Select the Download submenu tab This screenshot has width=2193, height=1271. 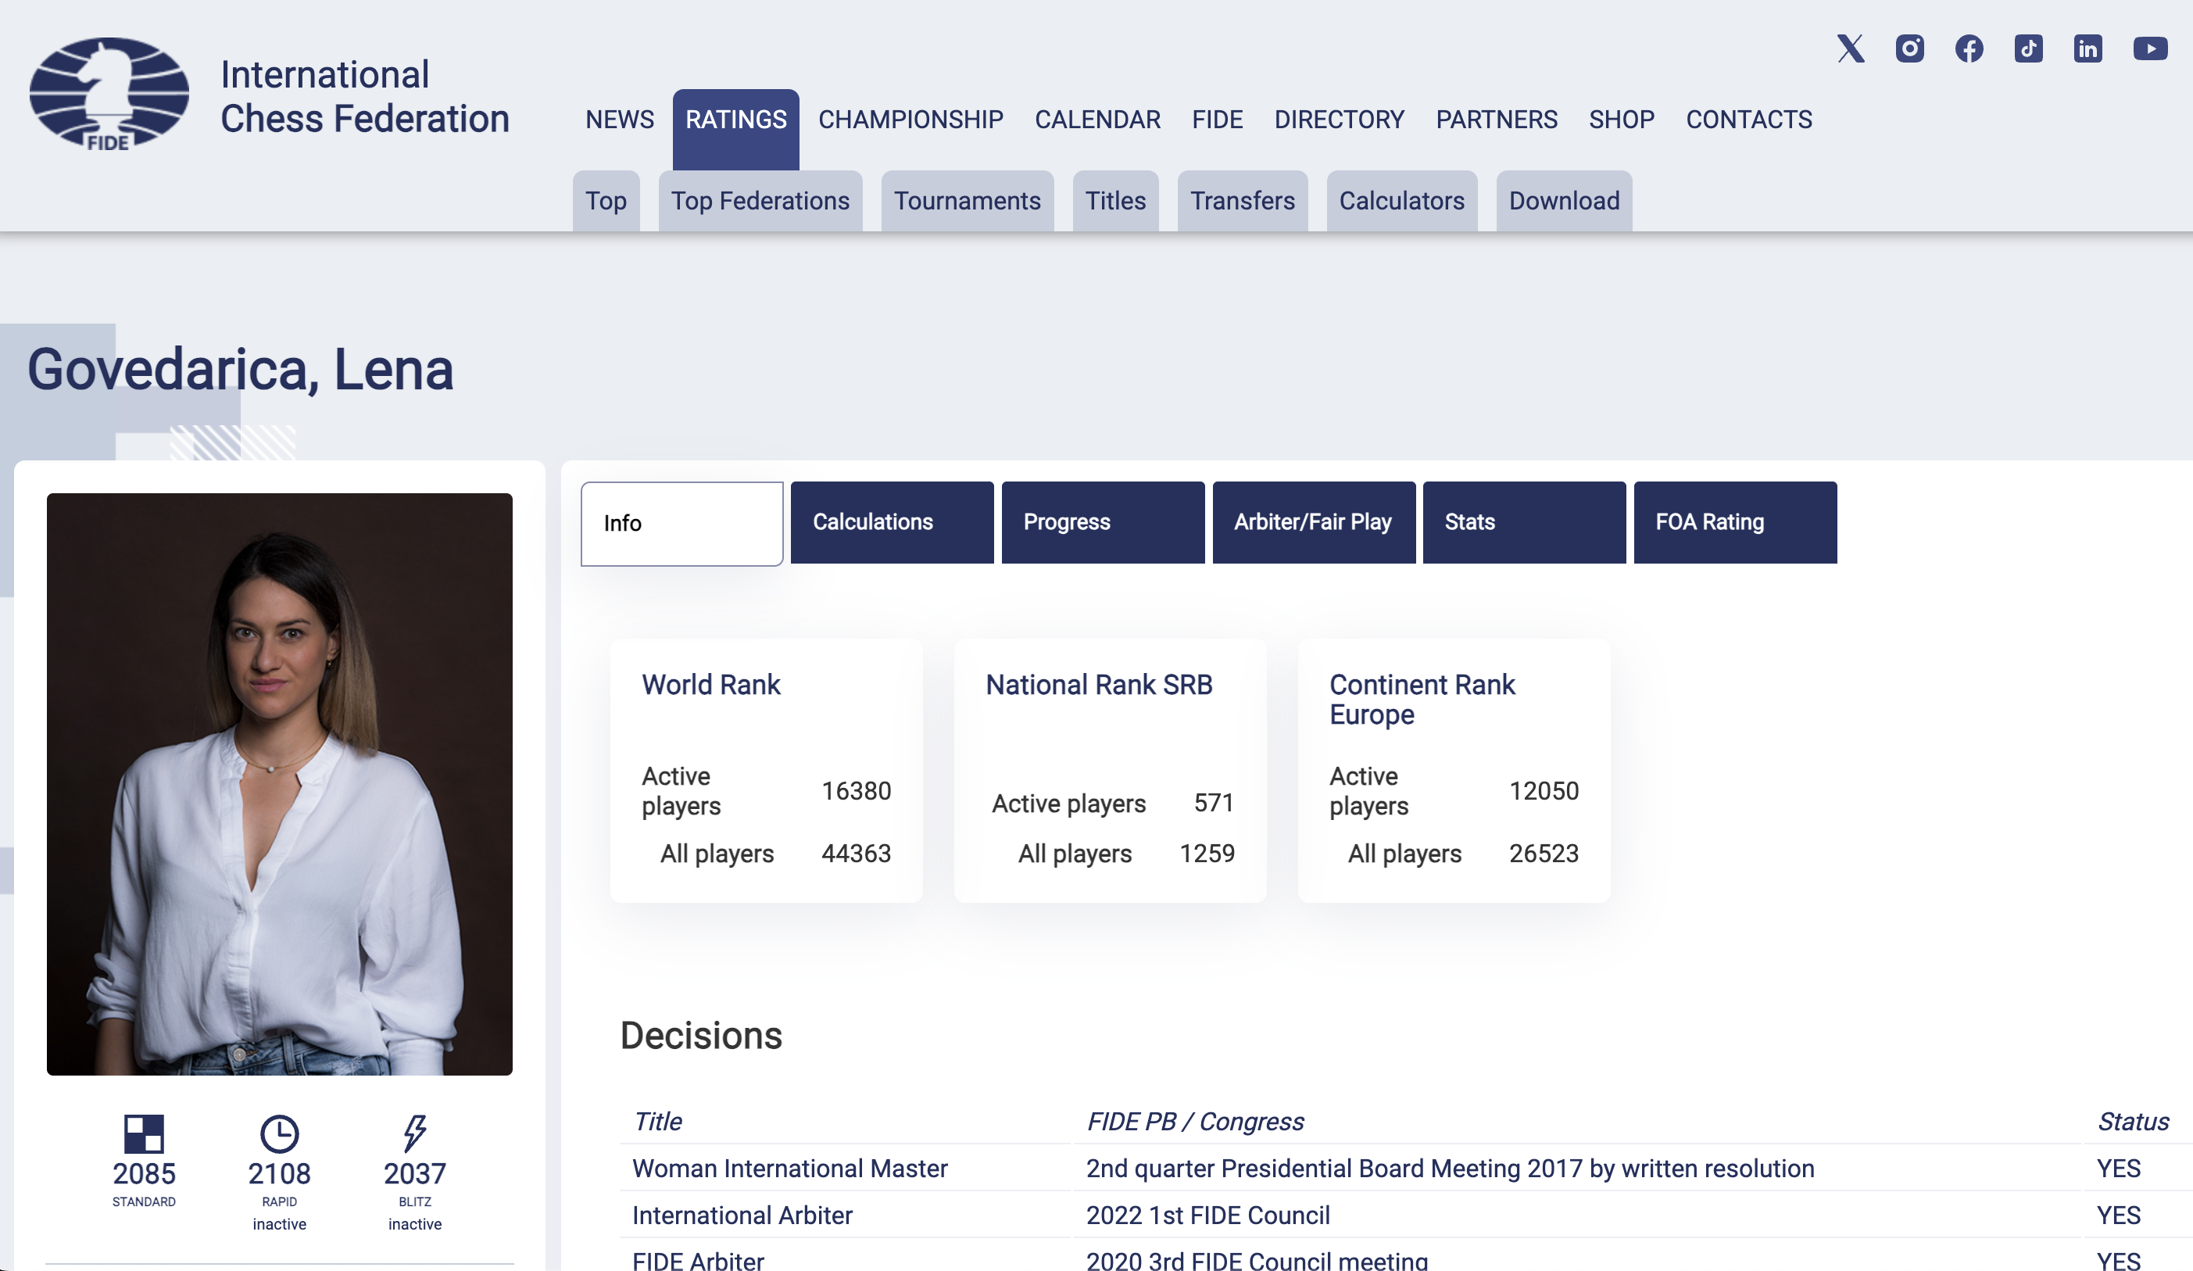tap(1564, 201)
